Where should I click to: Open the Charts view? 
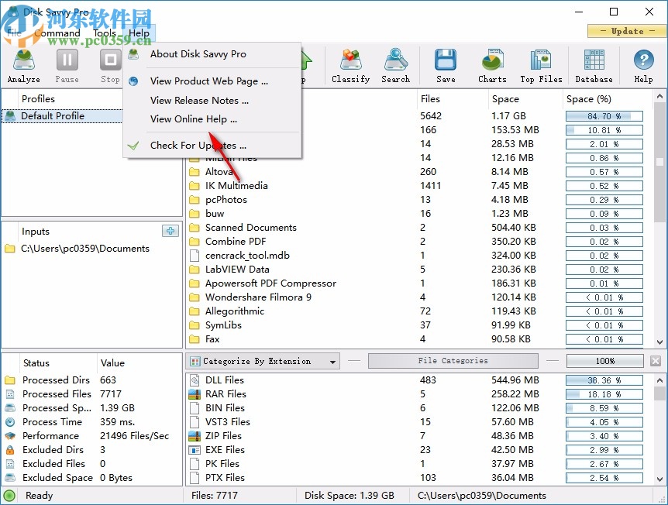[x=491, y=66]
